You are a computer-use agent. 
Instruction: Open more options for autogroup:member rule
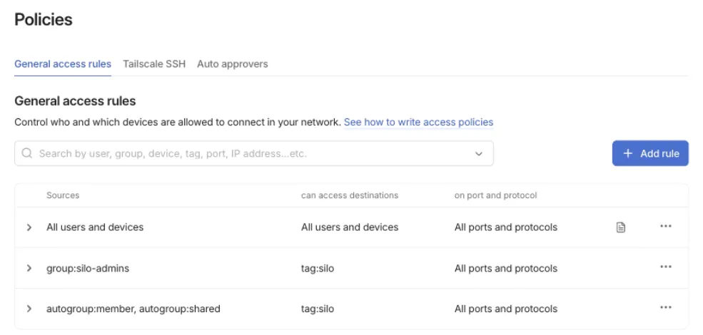click(x=666, y=307)
